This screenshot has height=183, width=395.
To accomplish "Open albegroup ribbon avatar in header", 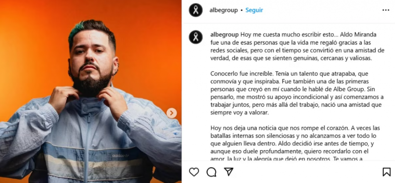I will point(196,10).
